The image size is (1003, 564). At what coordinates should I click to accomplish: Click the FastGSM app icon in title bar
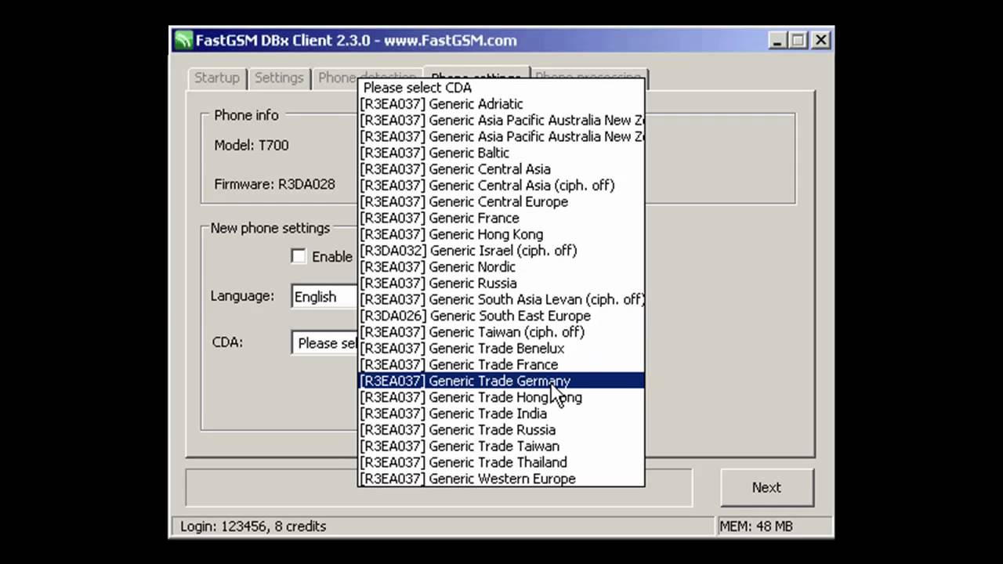click(x=183, y=40)
